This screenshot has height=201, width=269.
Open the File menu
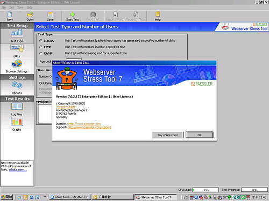[4, 8]
